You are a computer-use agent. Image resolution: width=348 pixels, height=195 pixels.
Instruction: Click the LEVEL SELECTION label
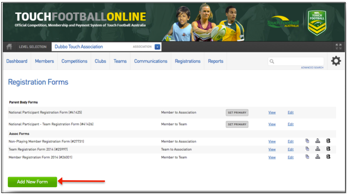(33, 47)
